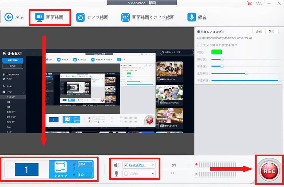Click the system audio speaker icon
Screen dimensions: 284x187
point(117,165)
